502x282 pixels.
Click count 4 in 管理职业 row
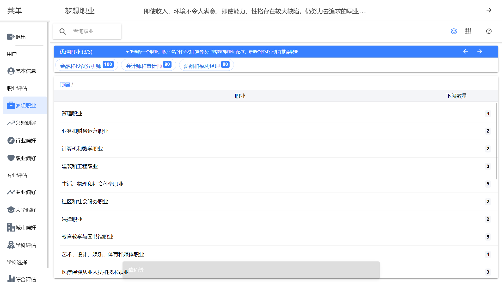[488, 114]
